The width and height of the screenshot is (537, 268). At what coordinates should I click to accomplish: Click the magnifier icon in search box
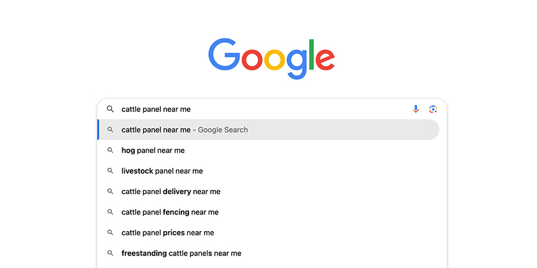click(x=110, y=109)
